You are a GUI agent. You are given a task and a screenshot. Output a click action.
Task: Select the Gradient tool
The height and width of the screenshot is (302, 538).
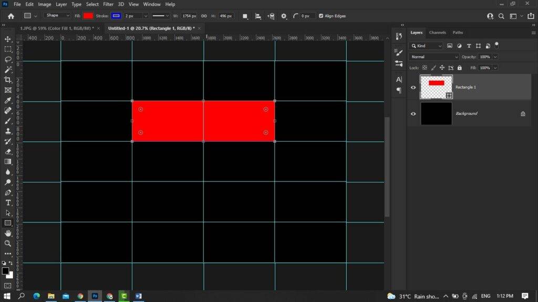coord(8,161)
